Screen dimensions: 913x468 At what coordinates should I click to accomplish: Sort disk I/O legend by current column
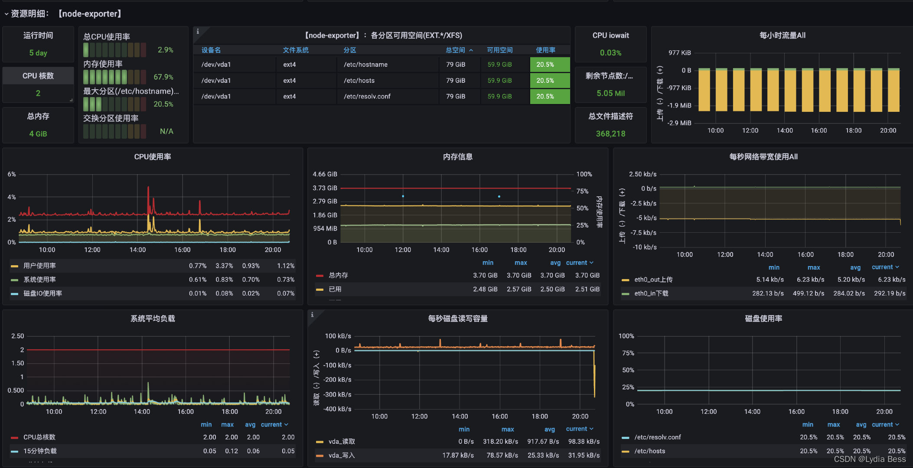click(x=580, y=429)
